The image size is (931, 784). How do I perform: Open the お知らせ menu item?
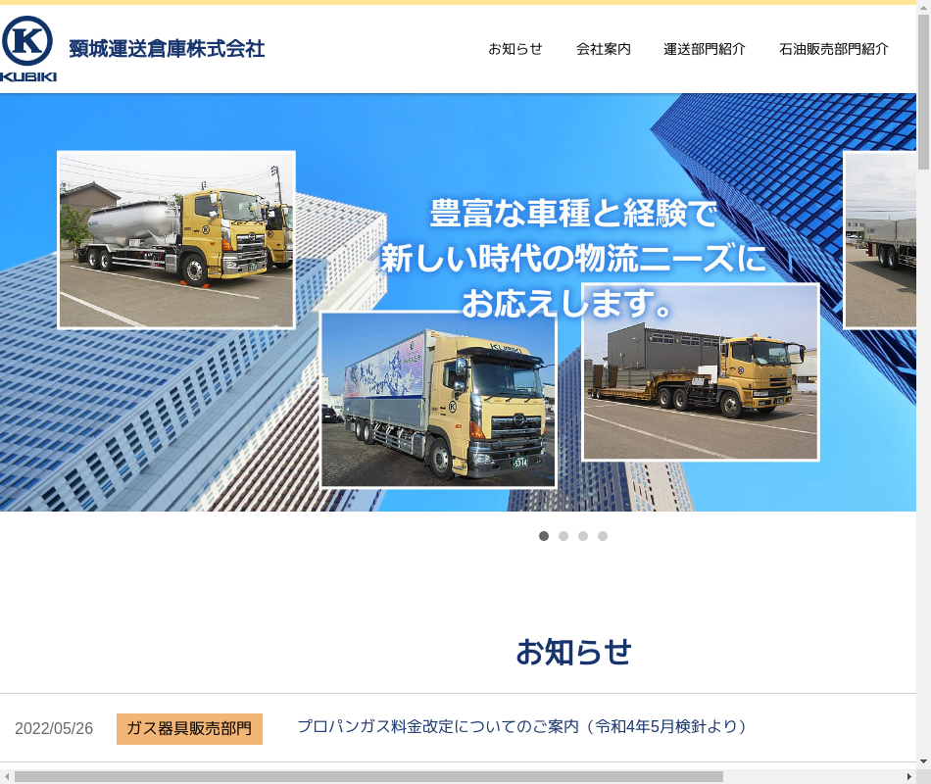[x=514, y=49]
